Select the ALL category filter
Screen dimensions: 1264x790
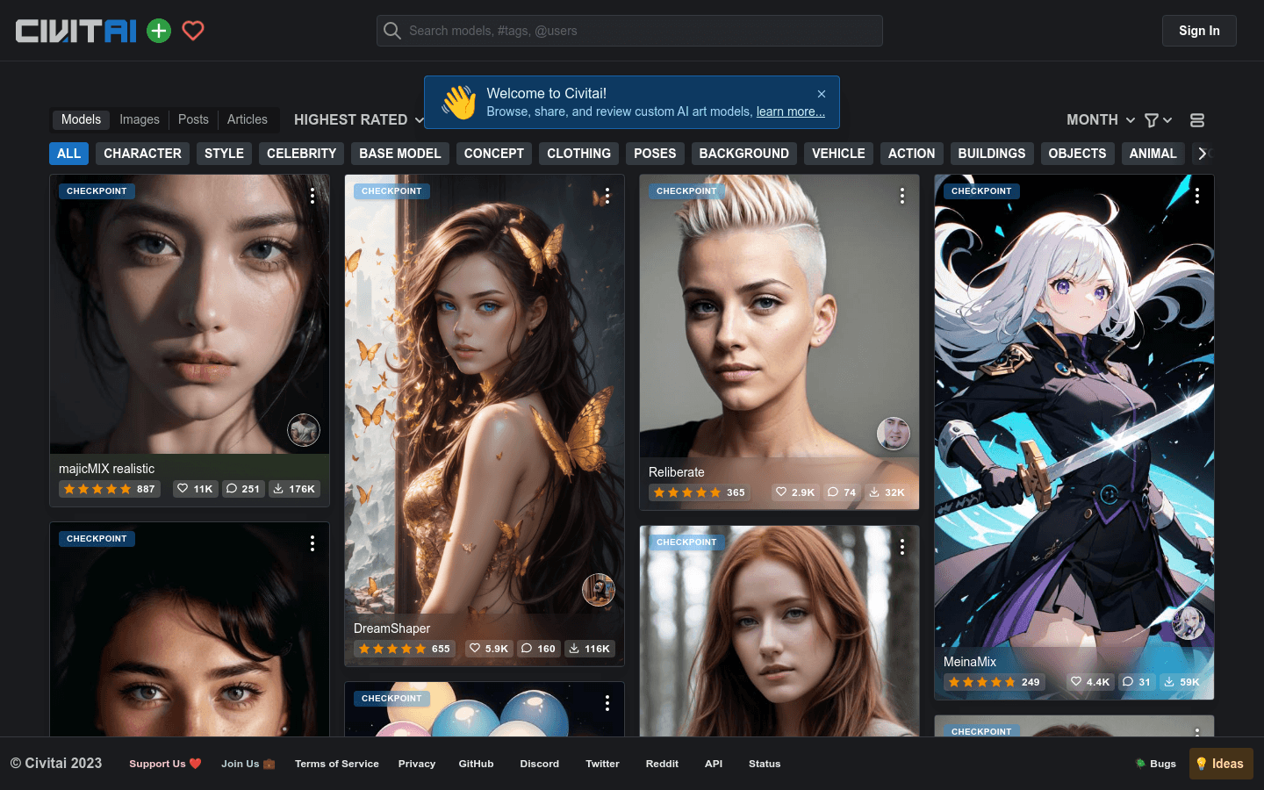(68, 154)
